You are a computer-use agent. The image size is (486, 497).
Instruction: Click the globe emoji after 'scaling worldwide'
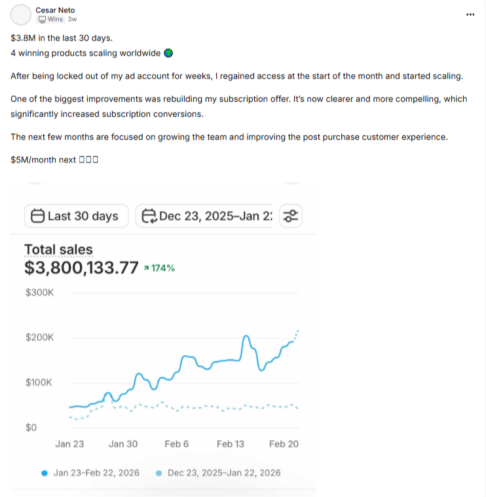[x=168, y=54]
